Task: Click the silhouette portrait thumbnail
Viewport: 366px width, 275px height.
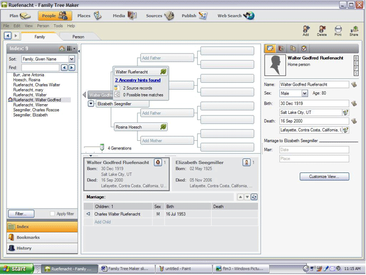Action: tap(275, 65)
